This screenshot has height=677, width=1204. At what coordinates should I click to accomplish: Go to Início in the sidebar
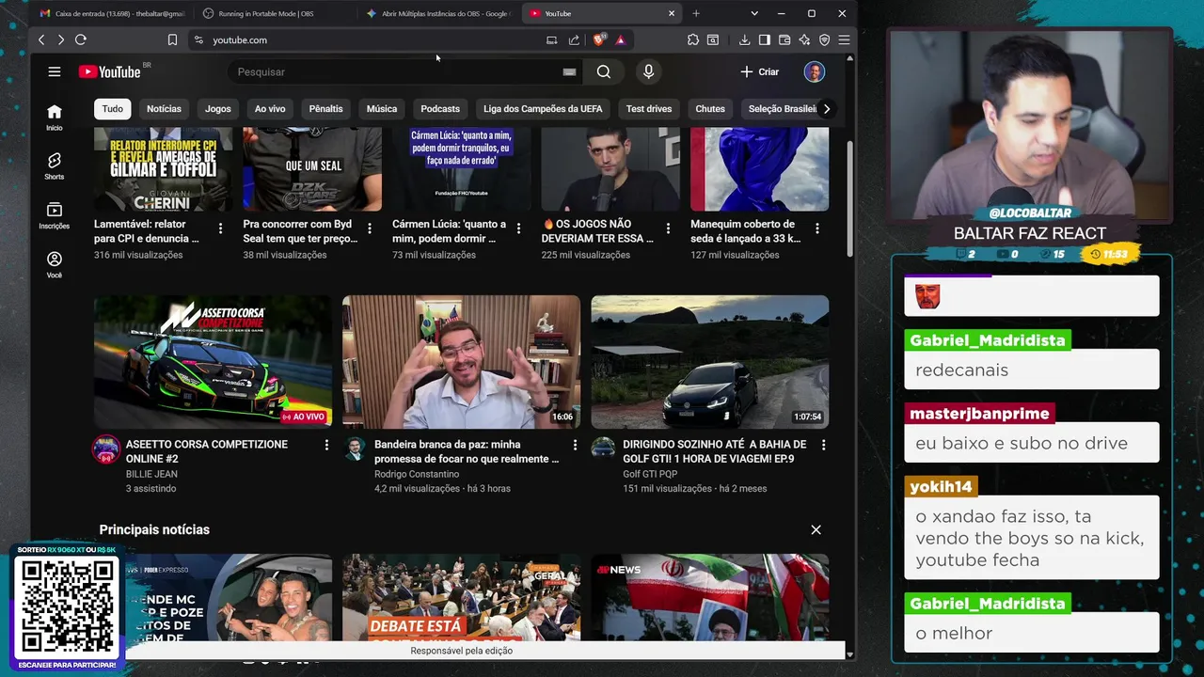(x=55, y=118)
